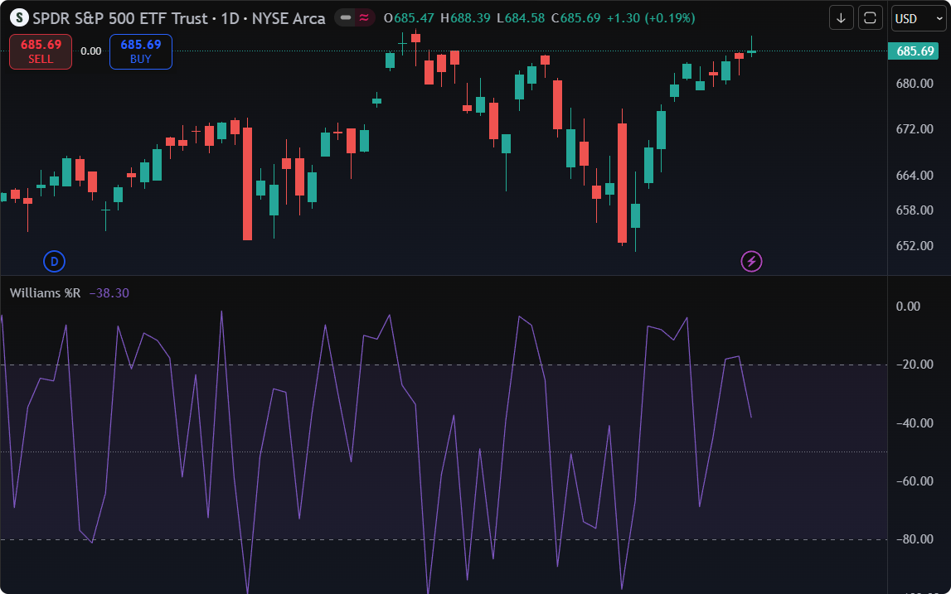
Task: Click the SPDR symbol logo icon
Action: click(19, 18)
